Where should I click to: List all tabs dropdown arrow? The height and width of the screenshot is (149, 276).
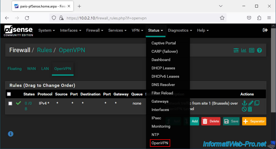click(221, 6)
